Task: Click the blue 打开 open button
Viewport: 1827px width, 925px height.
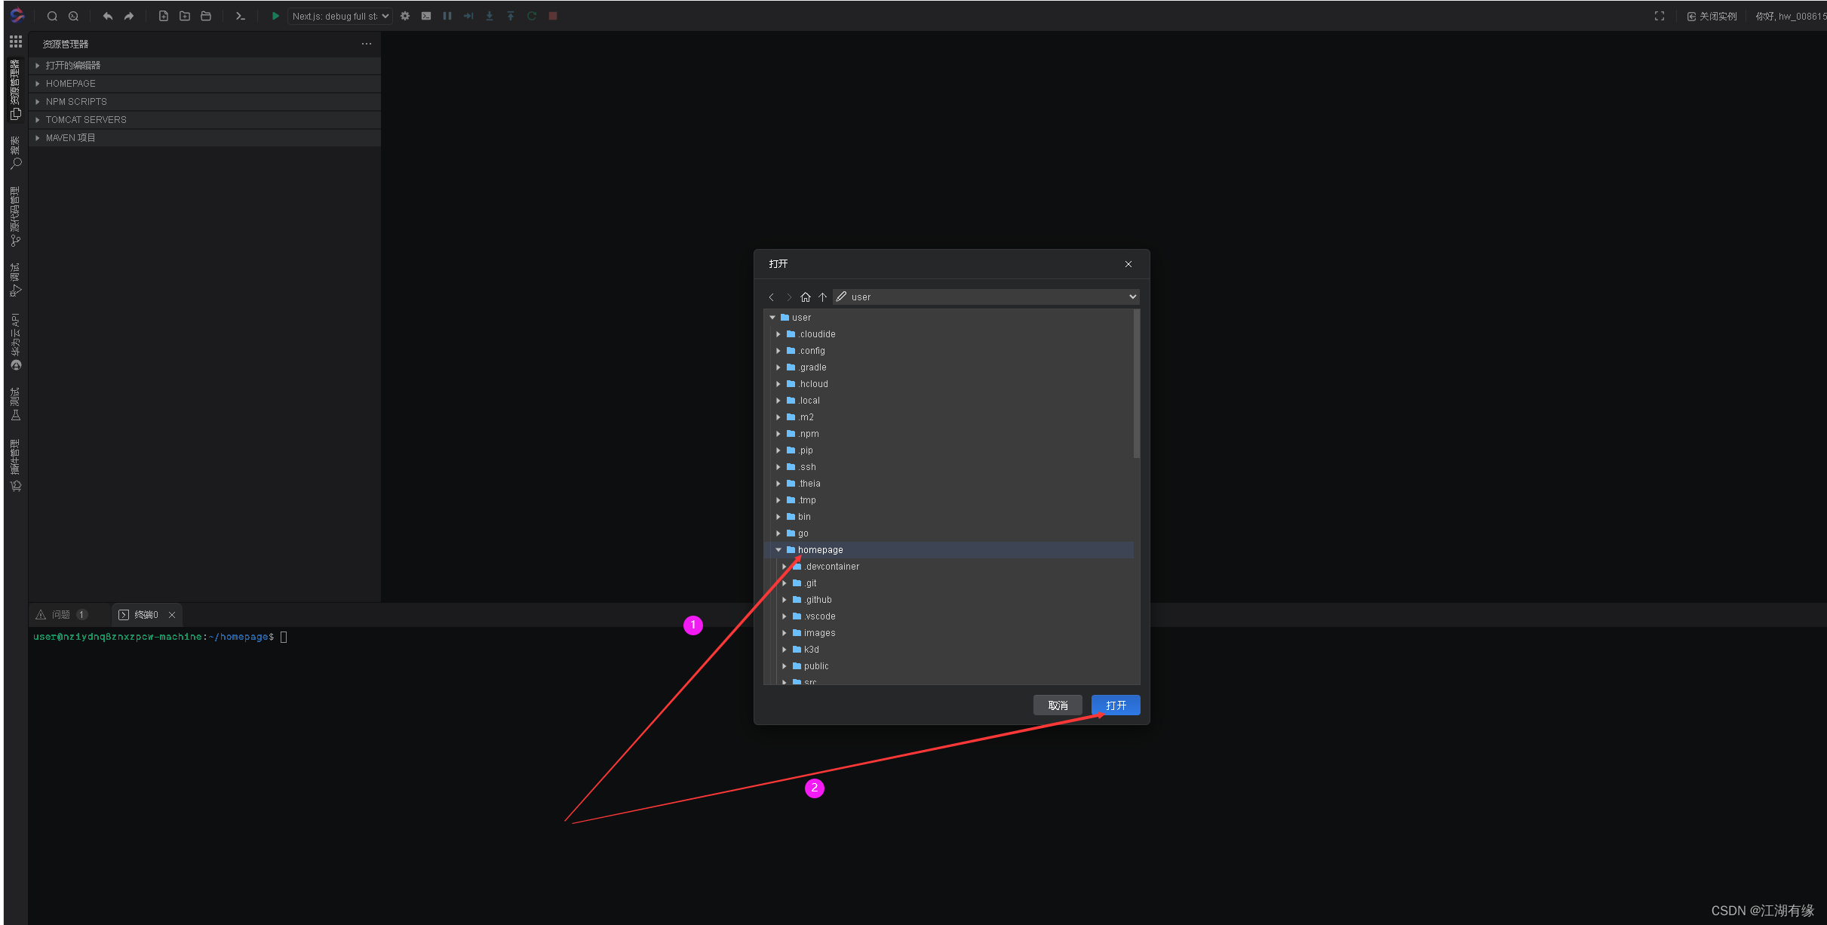Action: tap(1116, 705)
